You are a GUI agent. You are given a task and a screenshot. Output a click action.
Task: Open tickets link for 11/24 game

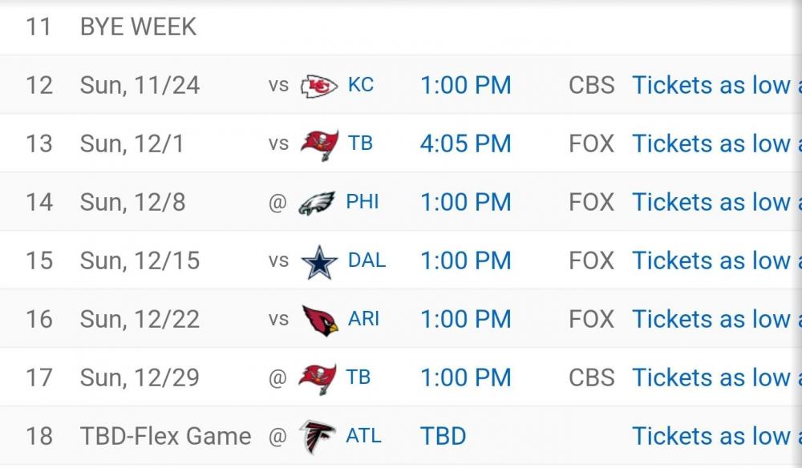pos(715,85)
